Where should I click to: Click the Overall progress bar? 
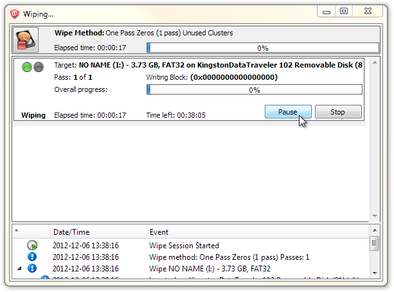click(254, 90)
